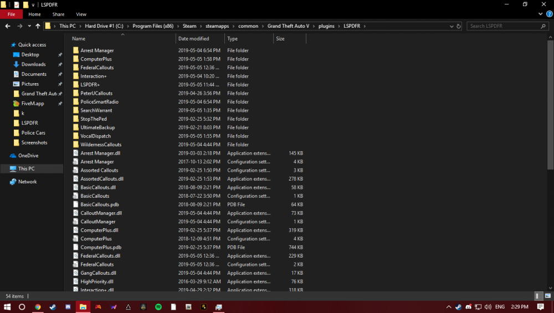
Task: Select the ComputerPlus folder icon
Action: (x=75, y=59)
